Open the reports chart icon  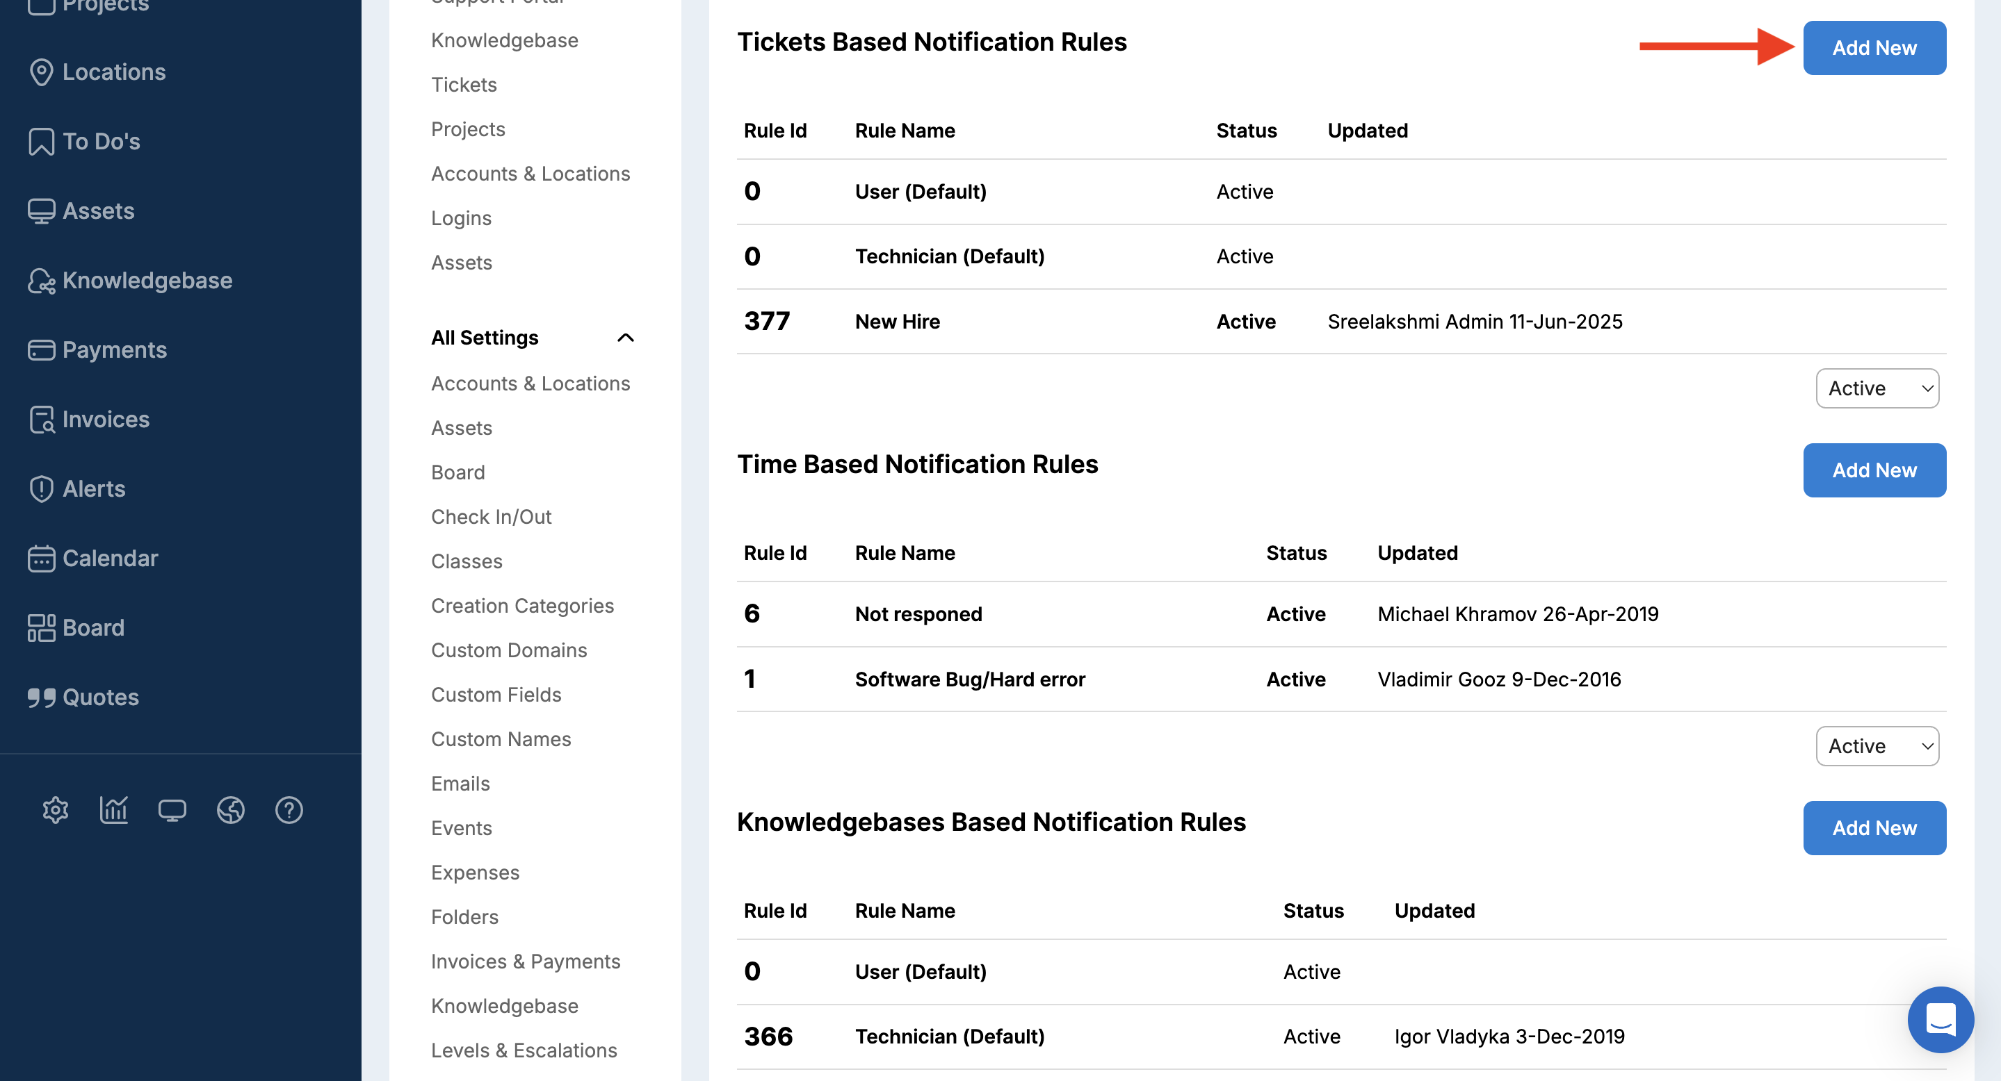pyautogui.click(x=113, y=810)
